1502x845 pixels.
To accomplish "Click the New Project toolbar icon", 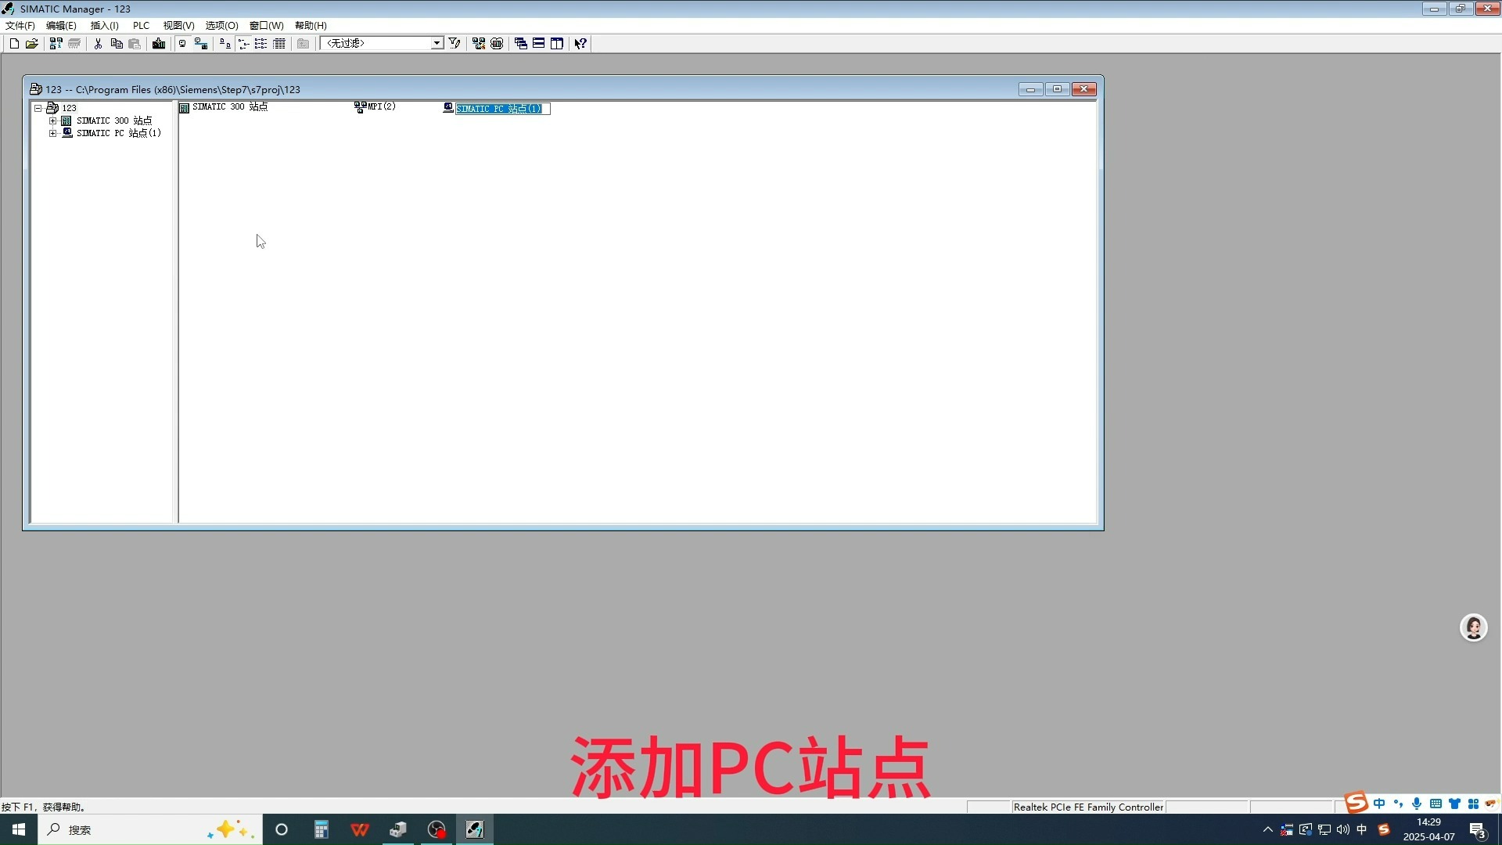I will pyautogui.click(x=14, y=44).
